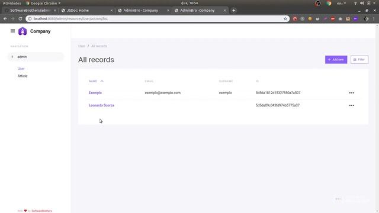
Task: Bookmark this page with the star
Action: 285,18
